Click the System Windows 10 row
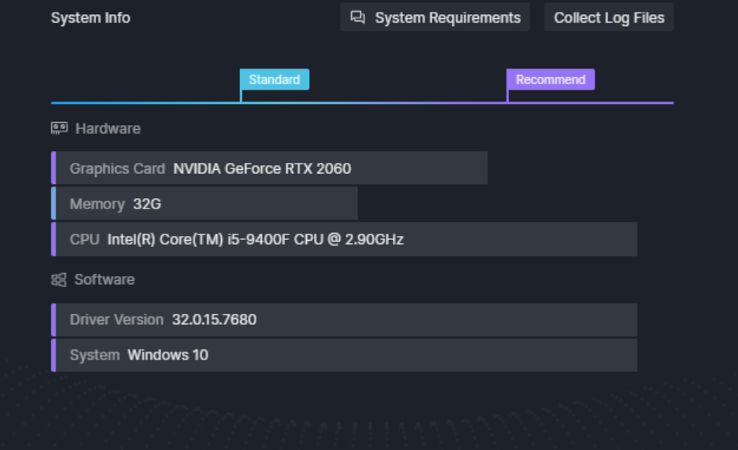 (x=344, y=355)
